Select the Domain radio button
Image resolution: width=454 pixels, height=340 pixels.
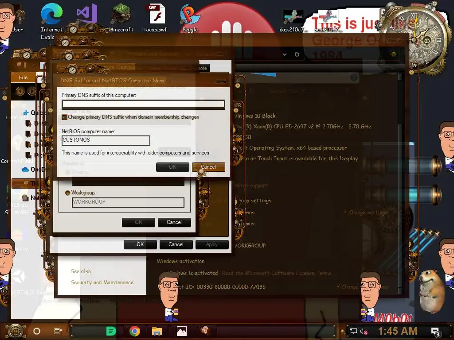(x=68, y=172)
